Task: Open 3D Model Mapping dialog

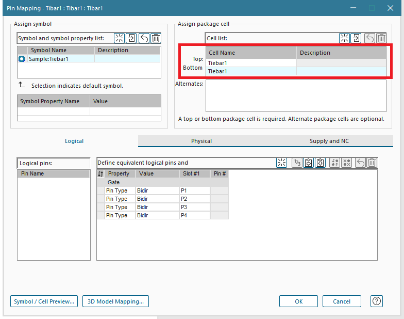Action: [115, 301]
